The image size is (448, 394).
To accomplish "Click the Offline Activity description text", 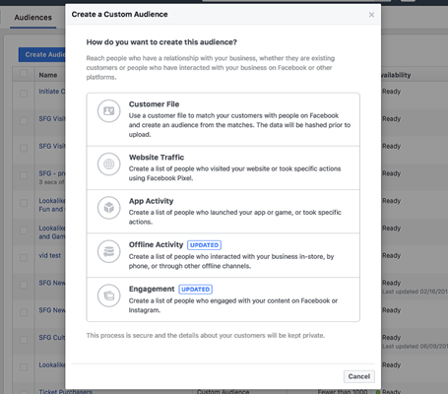I will click(x=231, y=261).
